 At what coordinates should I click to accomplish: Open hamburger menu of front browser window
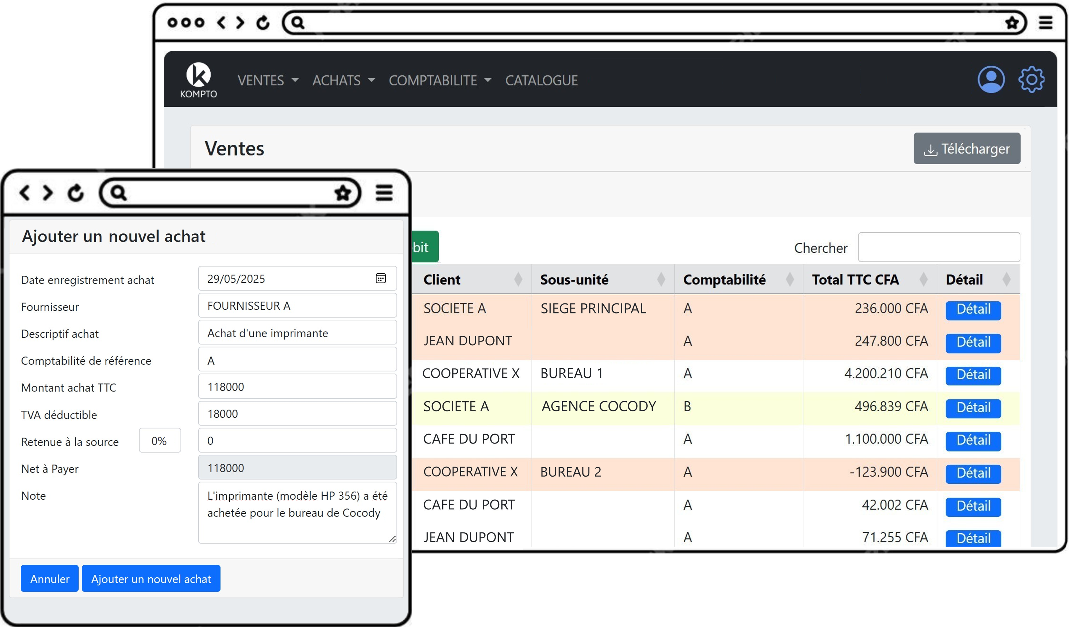pyautogui.click(x=384, y=193)
